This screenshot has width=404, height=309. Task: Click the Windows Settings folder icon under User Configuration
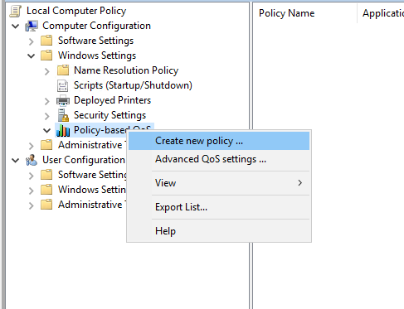coord(46,190)
